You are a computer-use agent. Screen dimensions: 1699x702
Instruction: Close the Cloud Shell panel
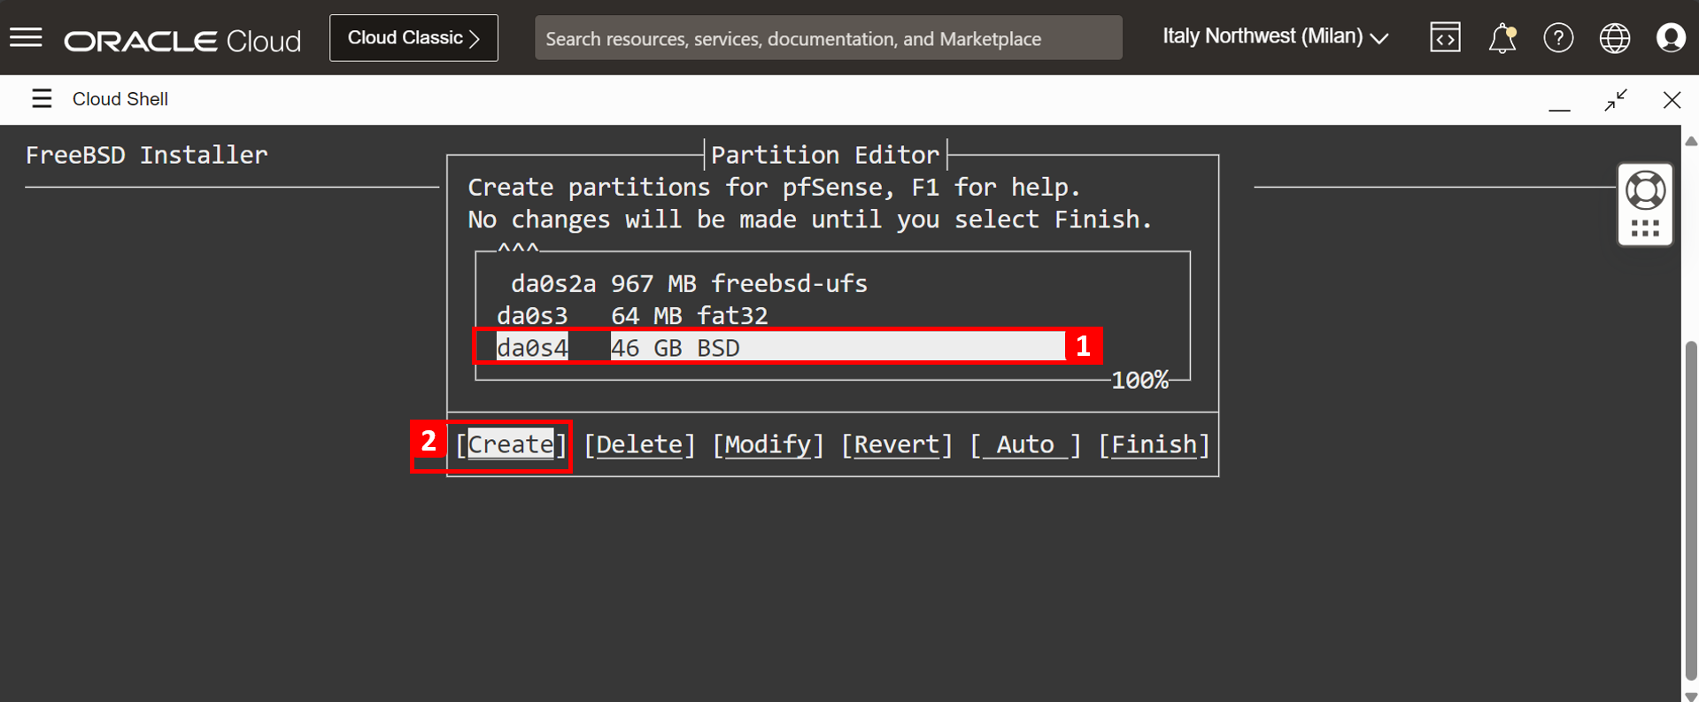1672,99
